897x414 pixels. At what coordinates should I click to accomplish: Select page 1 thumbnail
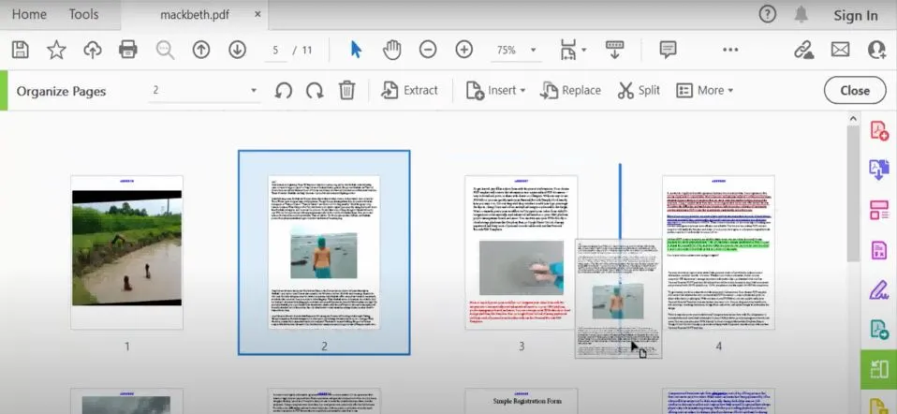click(127, 253)
